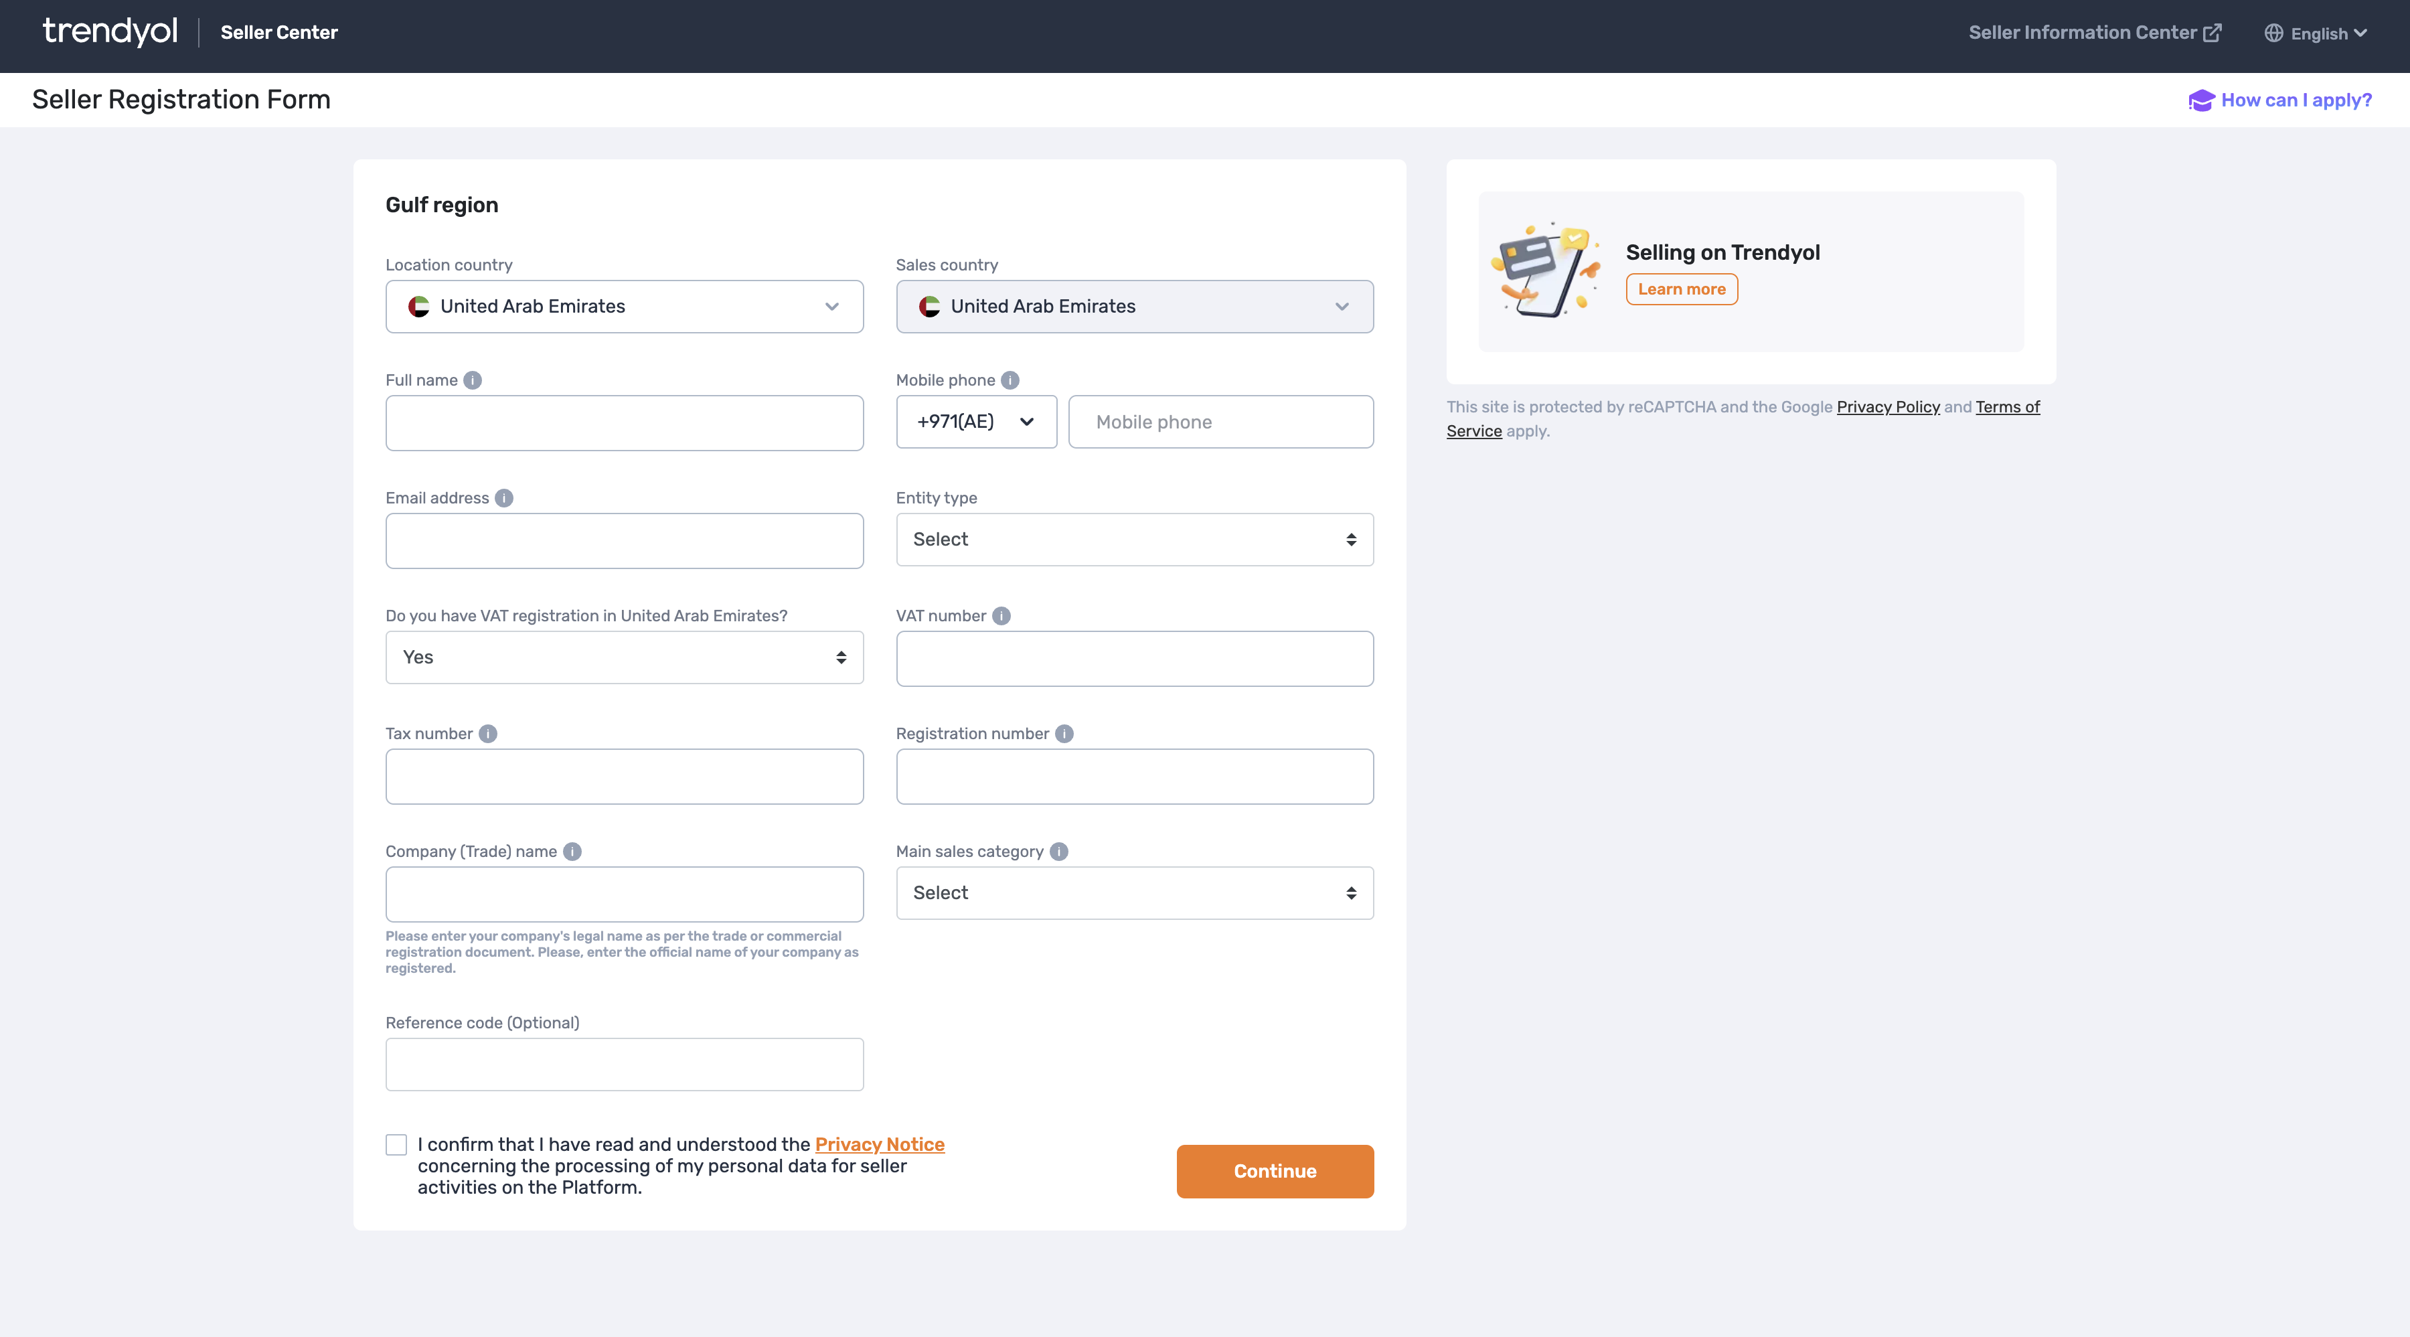
Task: Click the Mobile phone info icon
Action: [1010, 380]
